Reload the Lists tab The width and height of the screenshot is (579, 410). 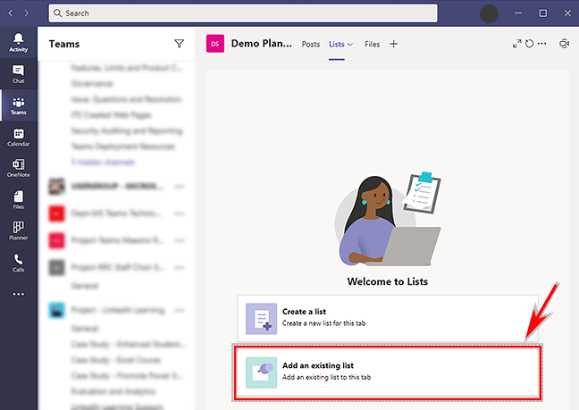pos(529,44)
